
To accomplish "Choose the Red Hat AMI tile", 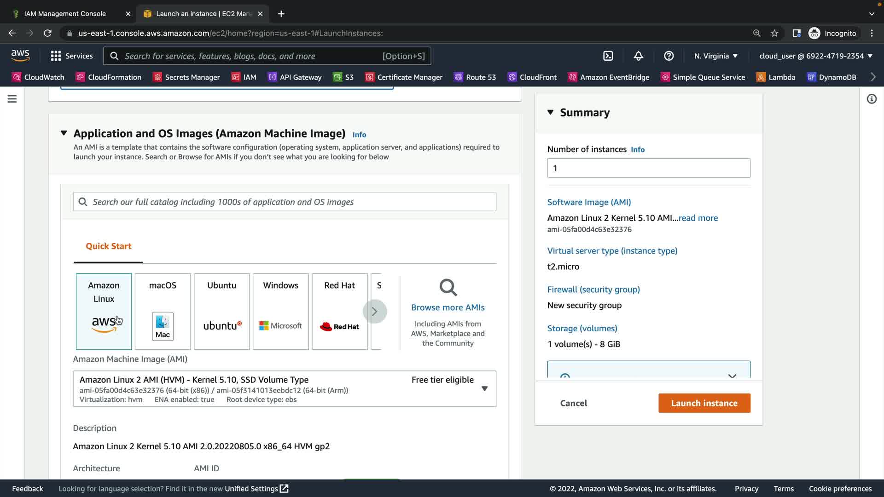I will pos(339,311).
